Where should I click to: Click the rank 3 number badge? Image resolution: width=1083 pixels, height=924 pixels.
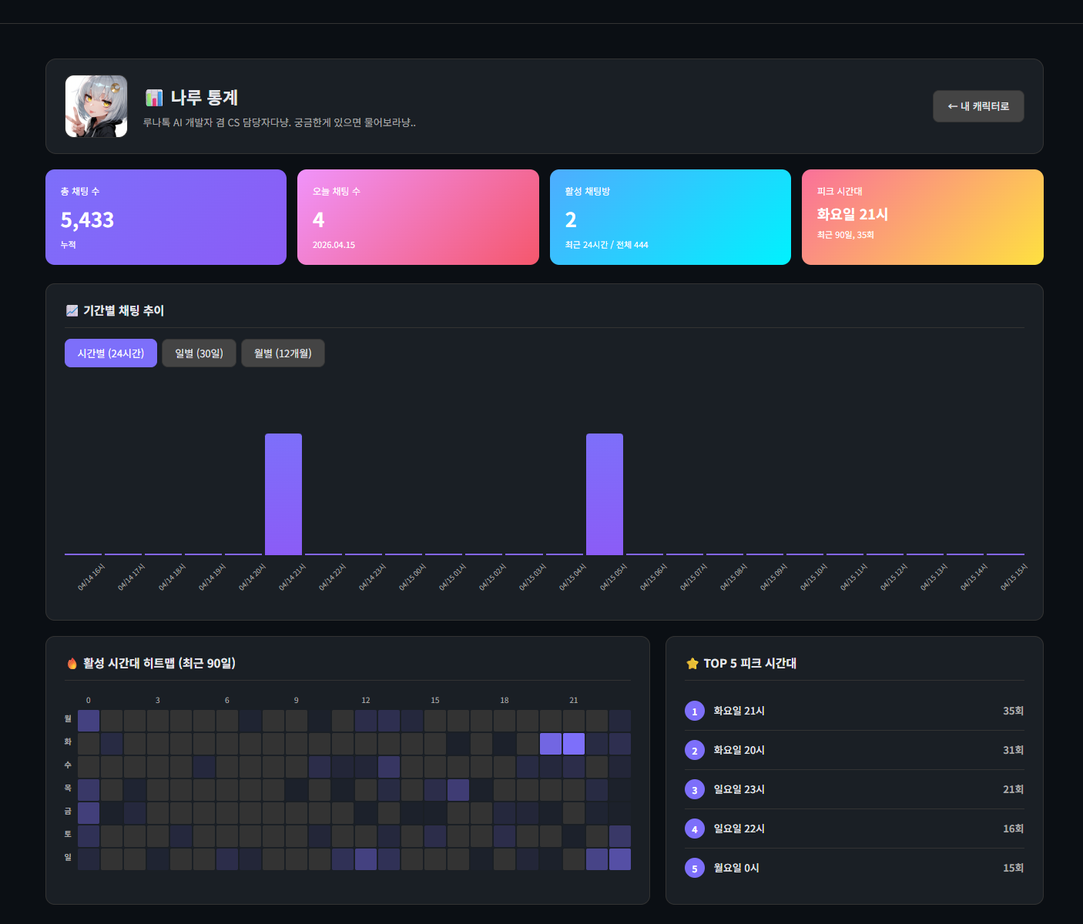pos(694,789)
